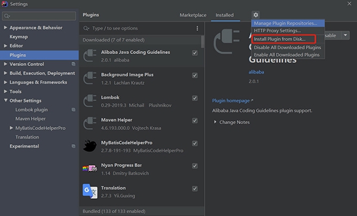Click the Lombok plugin plug icon

point(90,101)
